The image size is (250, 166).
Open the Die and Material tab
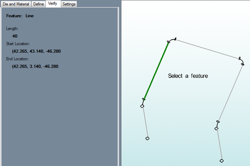tap(16, 4)
